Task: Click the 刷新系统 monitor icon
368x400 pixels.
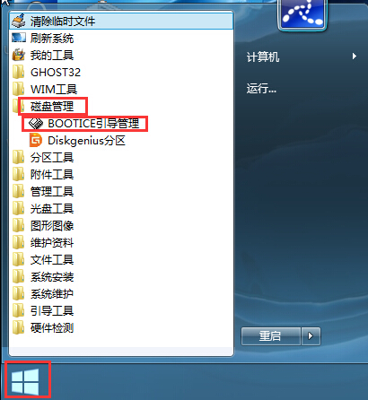Action: pos(19,38)
